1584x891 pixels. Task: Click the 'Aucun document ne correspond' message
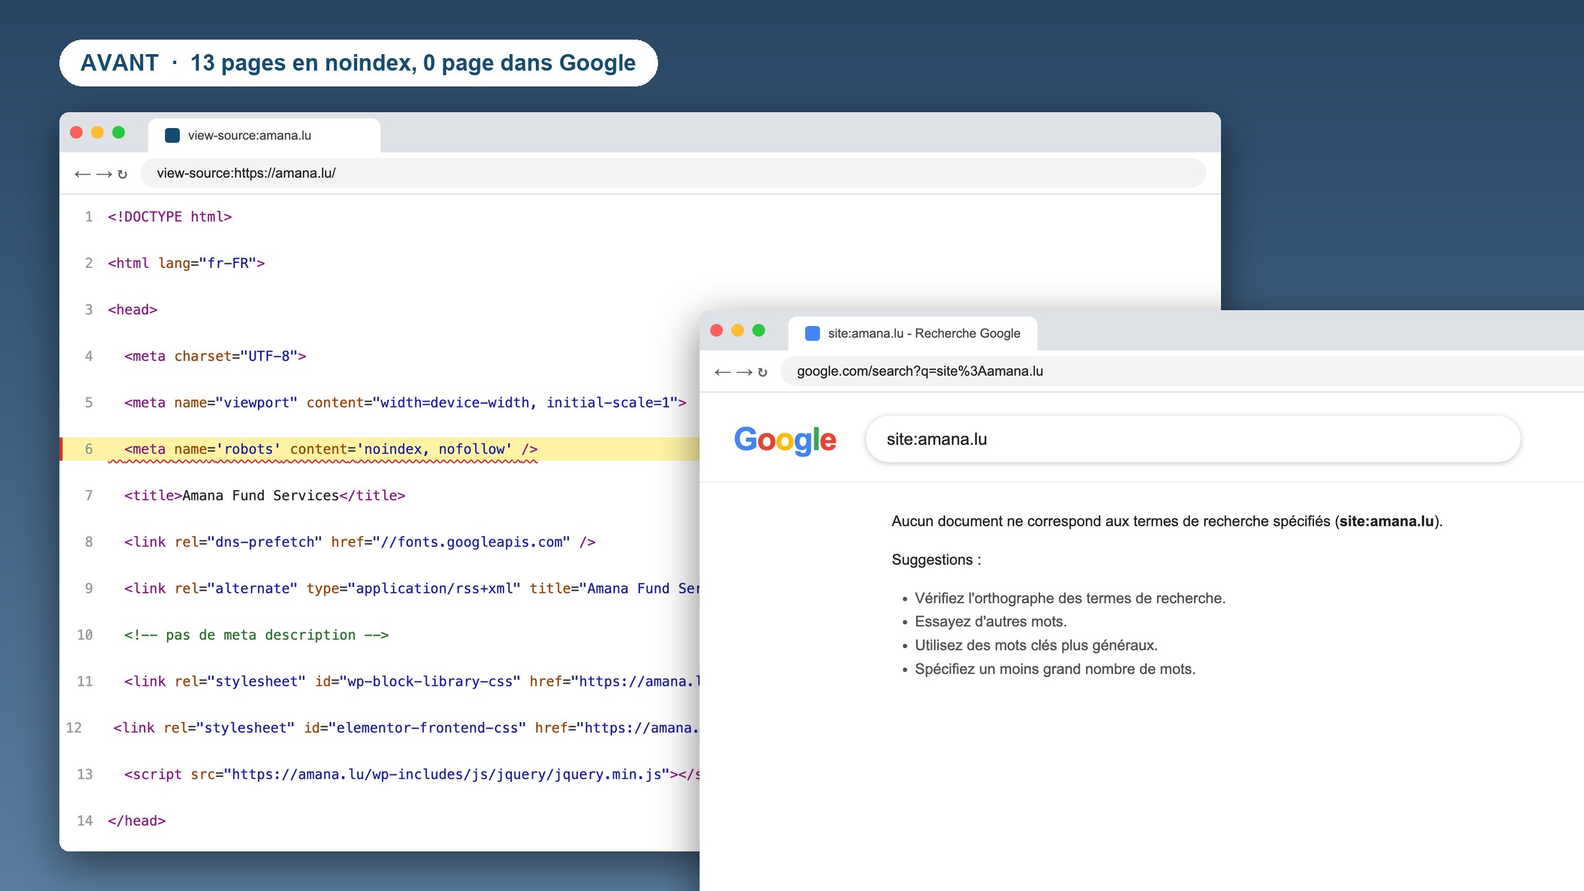1167,521
